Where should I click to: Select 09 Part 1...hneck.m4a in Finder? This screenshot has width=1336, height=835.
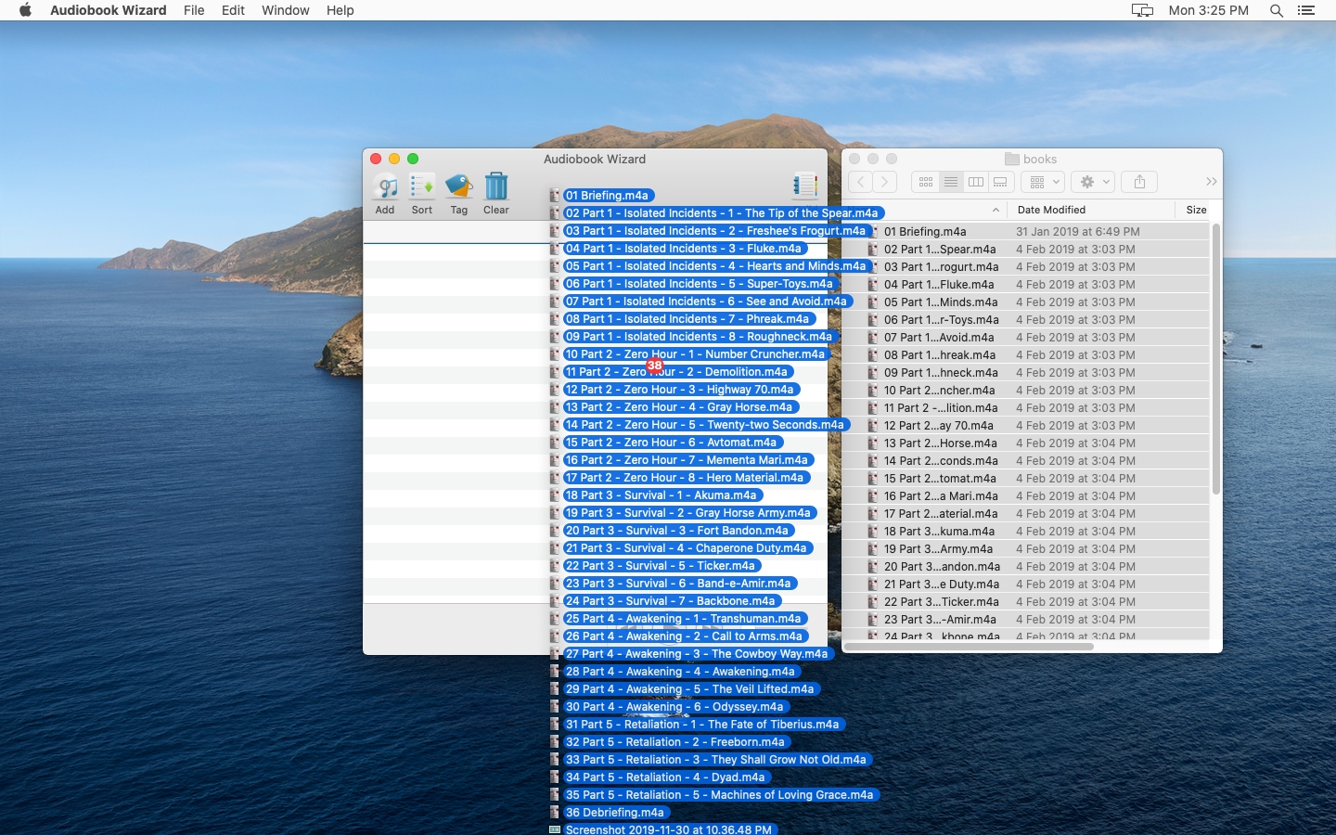(x=942, y=373)
